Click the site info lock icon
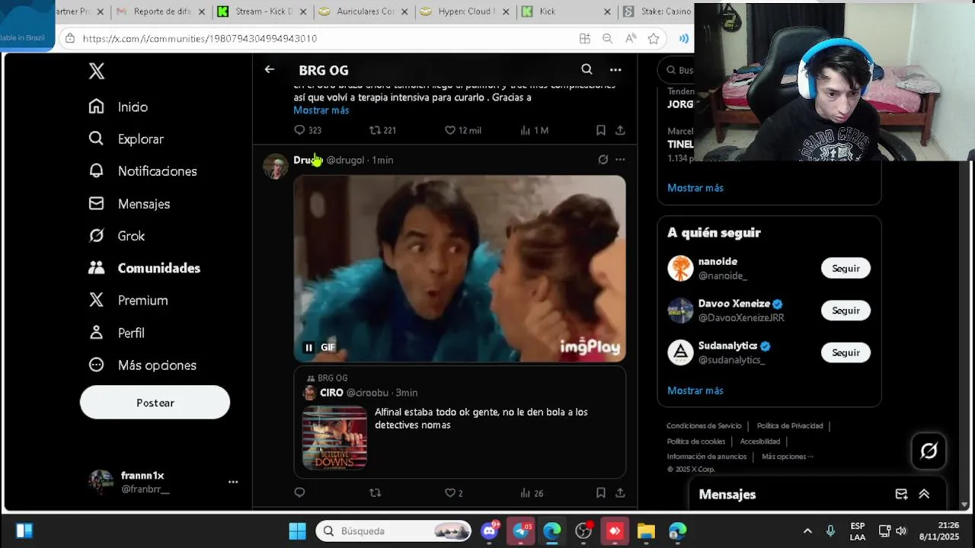Screen dimensions: 975x548 pos(70,38)
